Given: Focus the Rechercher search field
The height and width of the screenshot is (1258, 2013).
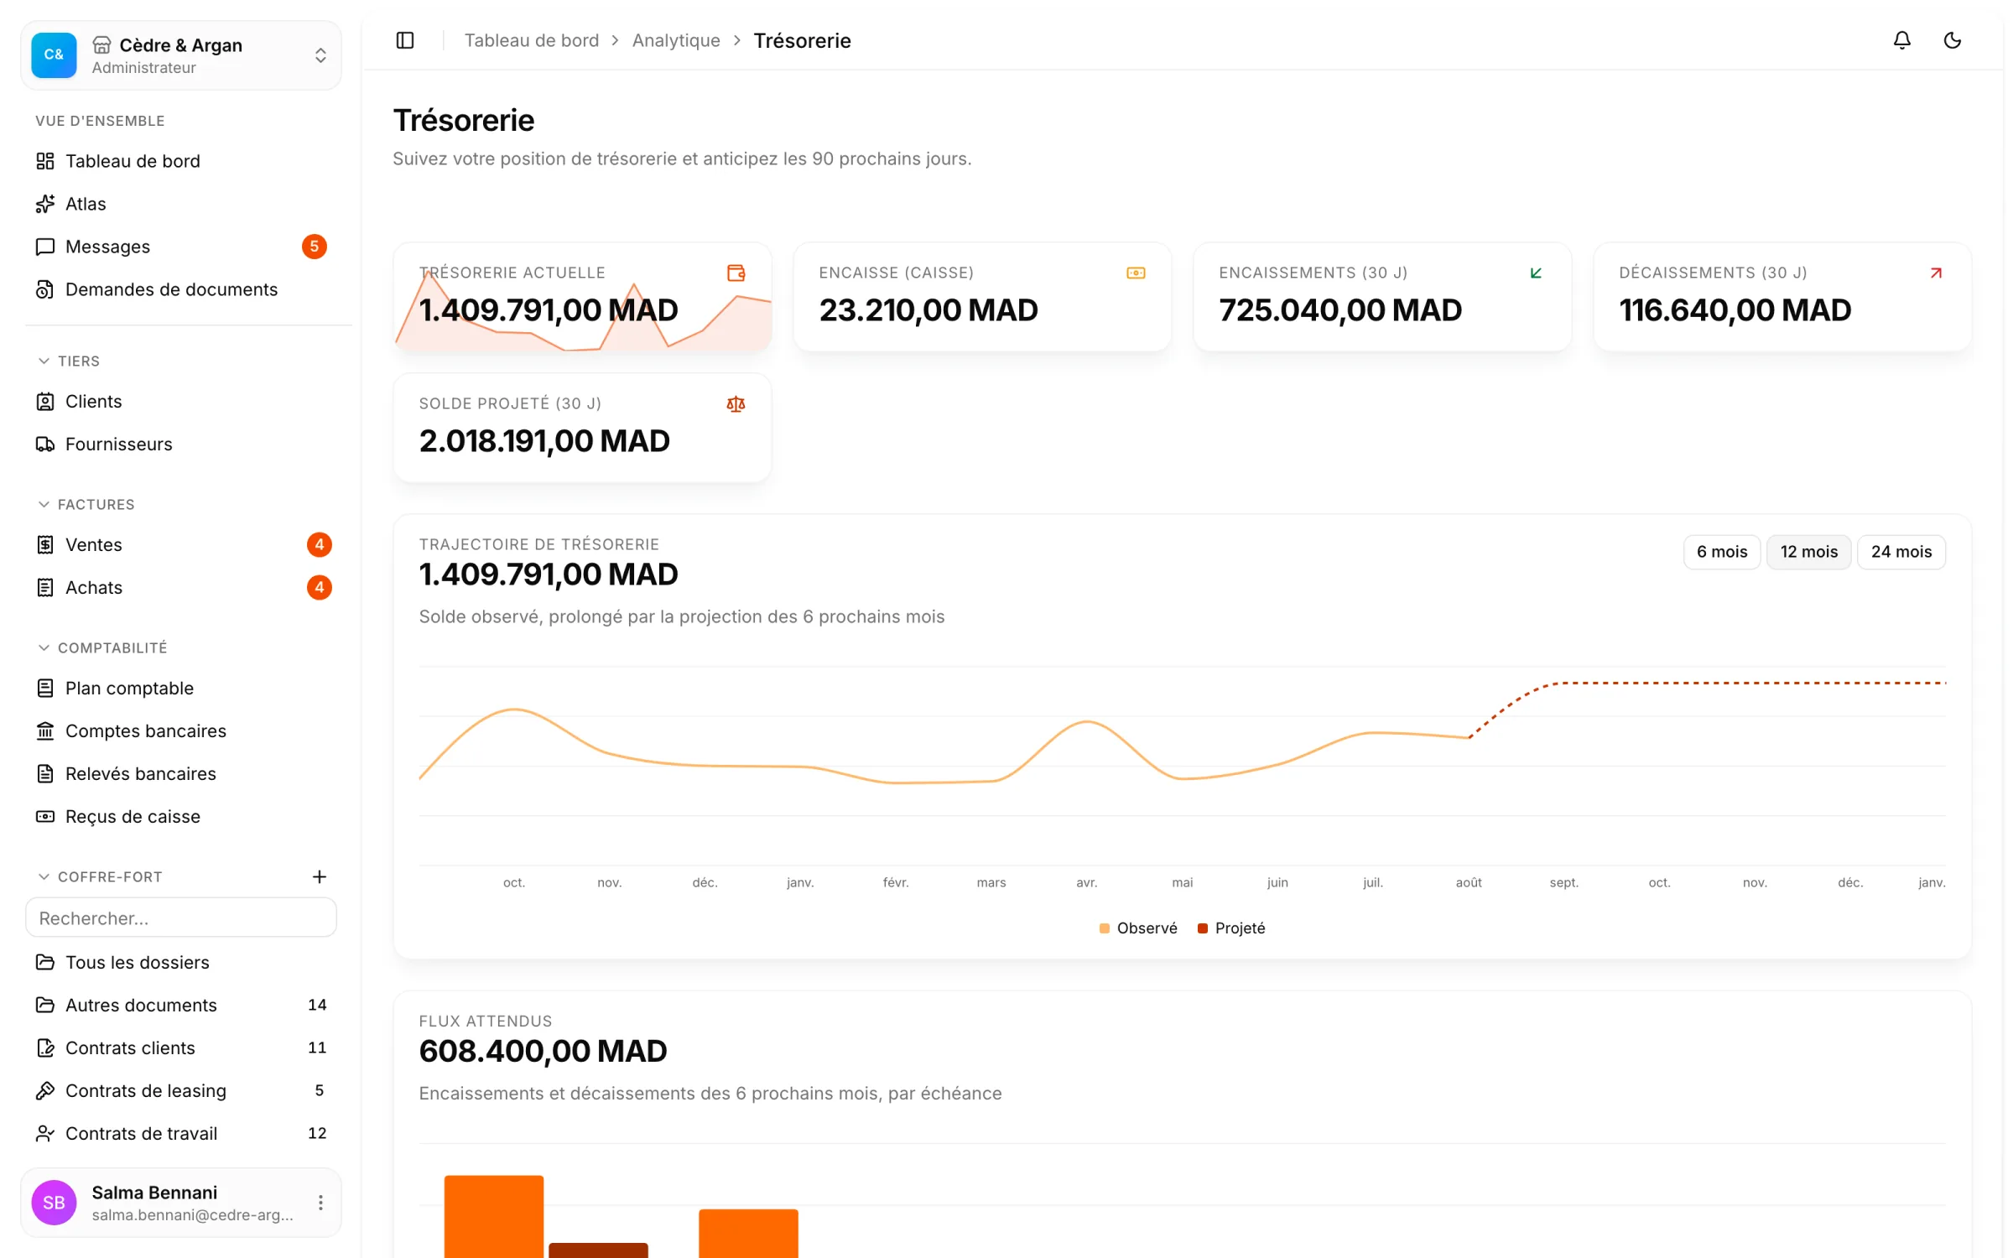Looking at the screenshot, I should tap(181, 918).
